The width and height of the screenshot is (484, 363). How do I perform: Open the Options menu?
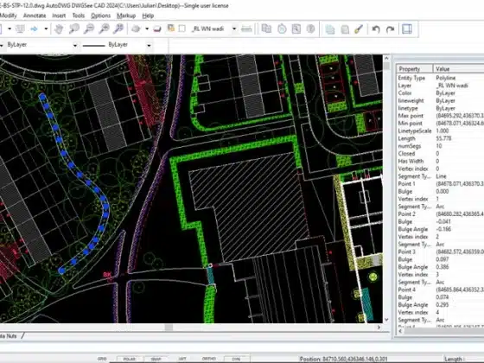pos(100,16)
